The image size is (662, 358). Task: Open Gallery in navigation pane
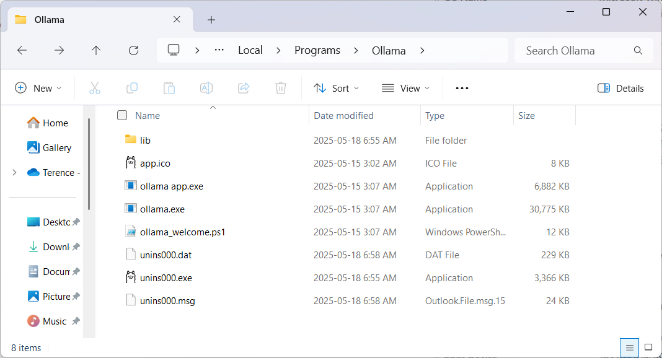pos(49,147)
